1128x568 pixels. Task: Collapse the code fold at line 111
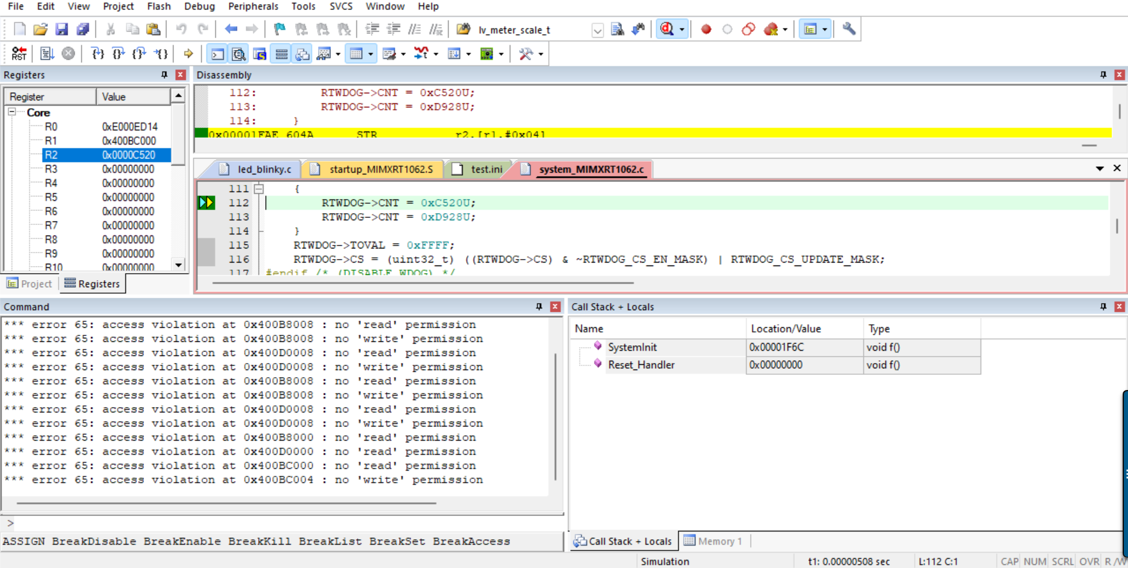[x=259, y=189]
